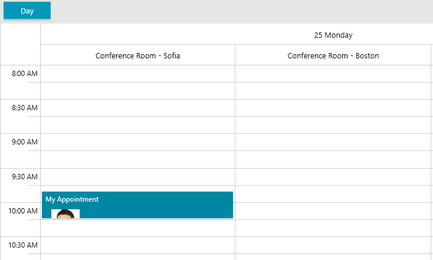
Task: Select the 25 Monday date header
Action: [333, 35]
